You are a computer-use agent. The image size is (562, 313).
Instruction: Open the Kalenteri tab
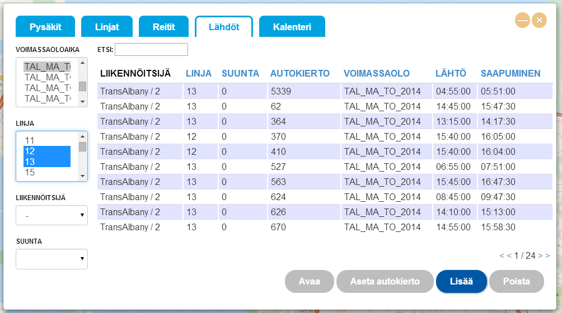[x=292, y=26]
